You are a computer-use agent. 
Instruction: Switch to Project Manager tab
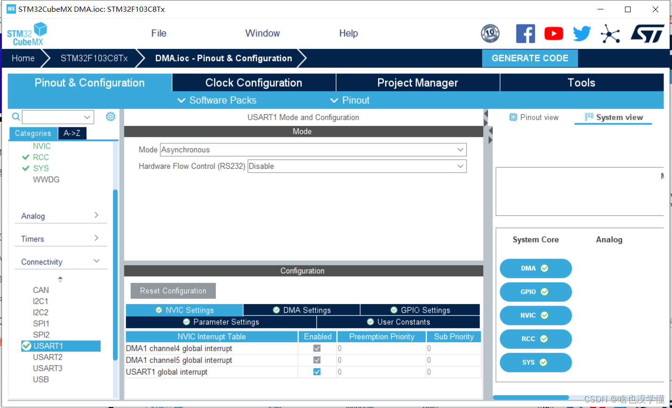coord(418,83)
